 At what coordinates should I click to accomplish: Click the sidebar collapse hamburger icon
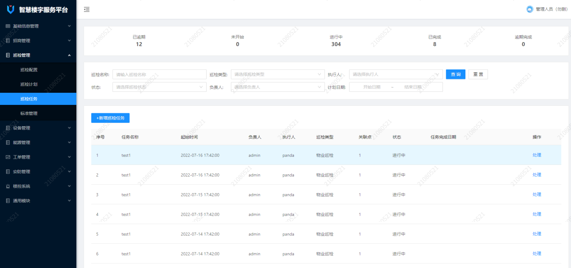87,9
